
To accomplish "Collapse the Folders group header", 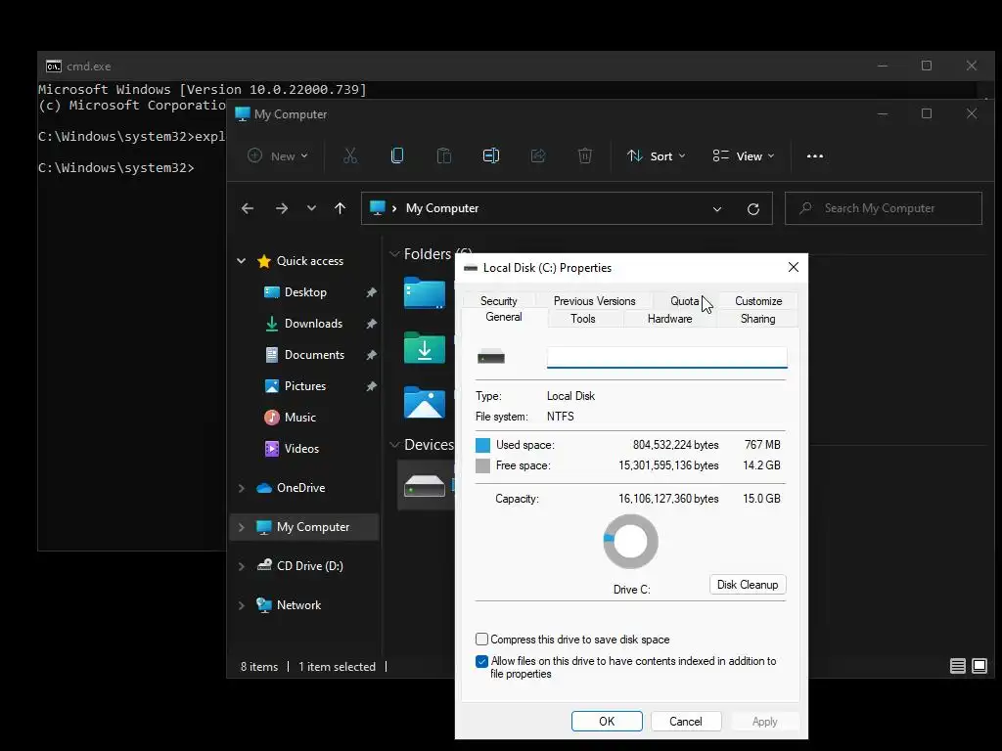I will 394,254.
